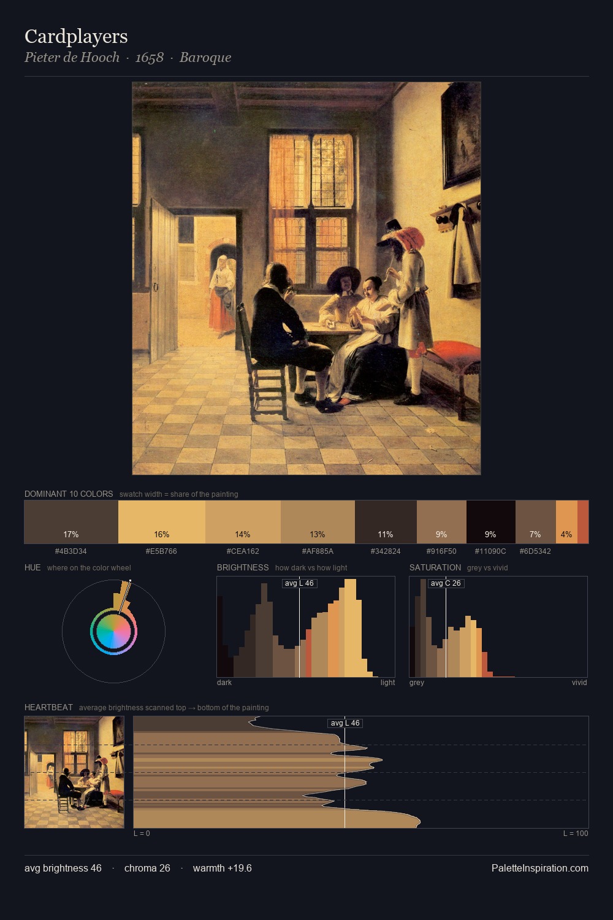Click the 'vivid' axis label
613x920 pixels.
[x=579, y=683]
